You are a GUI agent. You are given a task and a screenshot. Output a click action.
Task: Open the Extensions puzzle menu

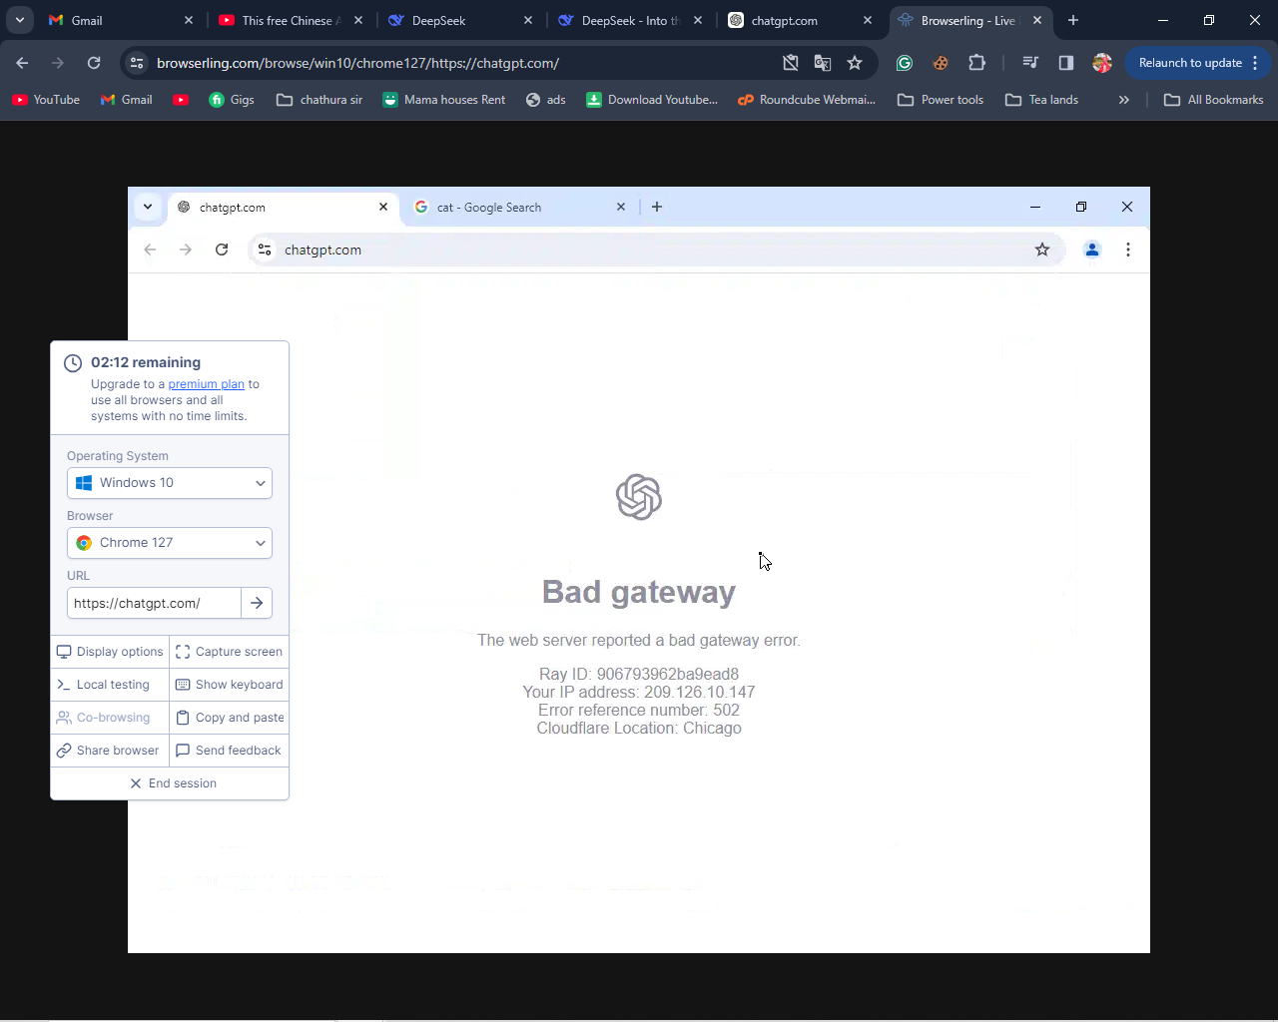(x=976, y=63)
